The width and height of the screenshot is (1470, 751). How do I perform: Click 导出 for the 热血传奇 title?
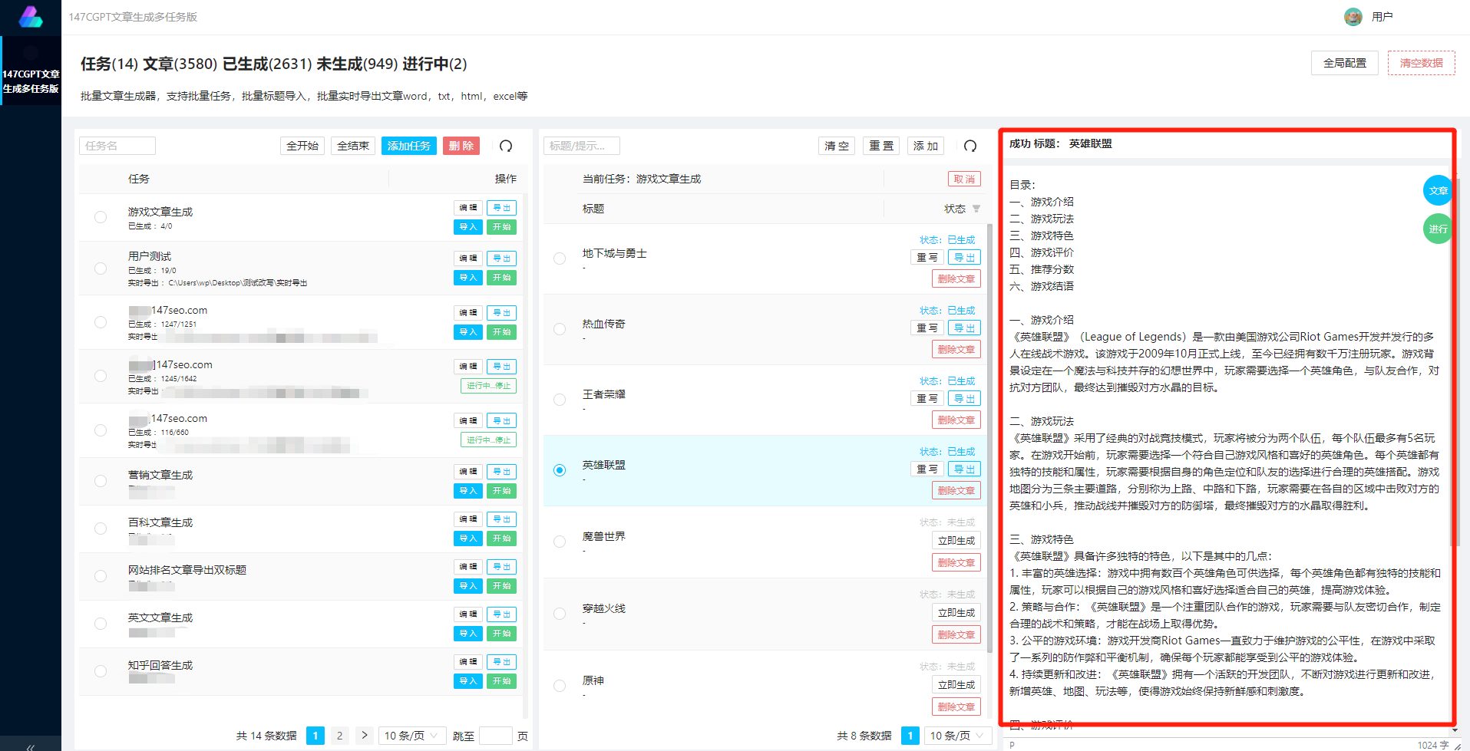coord(964,328)
